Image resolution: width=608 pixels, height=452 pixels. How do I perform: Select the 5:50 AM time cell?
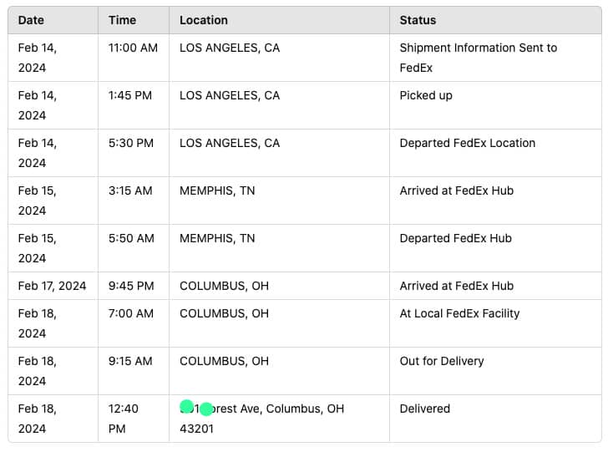131,238
